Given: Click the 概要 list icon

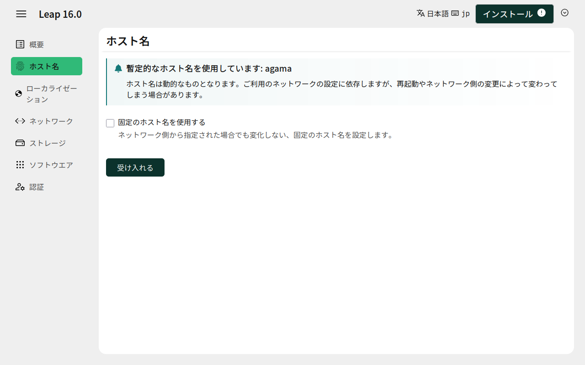Looking at the screenshot, I should 20,44.
